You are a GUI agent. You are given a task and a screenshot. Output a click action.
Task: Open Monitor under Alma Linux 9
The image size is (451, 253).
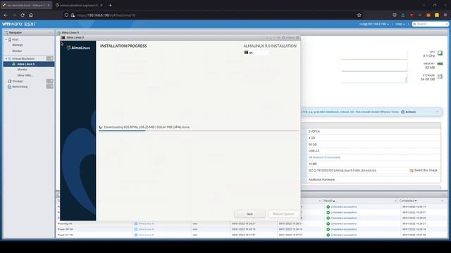click(x=22, y=70)
